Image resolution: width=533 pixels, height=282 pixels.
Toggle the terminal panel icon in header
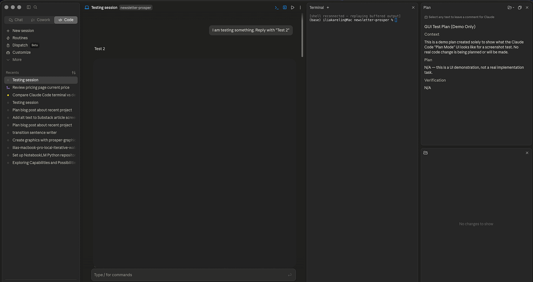coord(277,7)
